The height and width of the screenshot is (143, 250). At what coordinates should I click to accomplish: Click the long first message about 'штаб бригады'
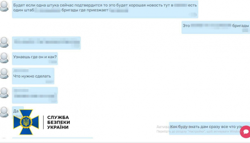click(x=105, y=10)
